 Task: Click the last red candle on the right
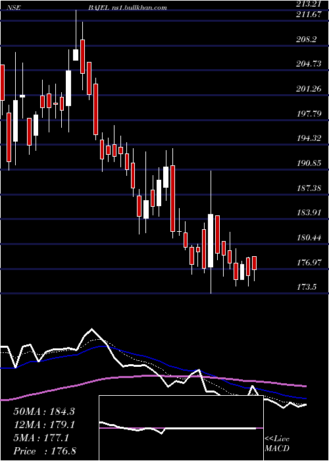coord(255,263)
